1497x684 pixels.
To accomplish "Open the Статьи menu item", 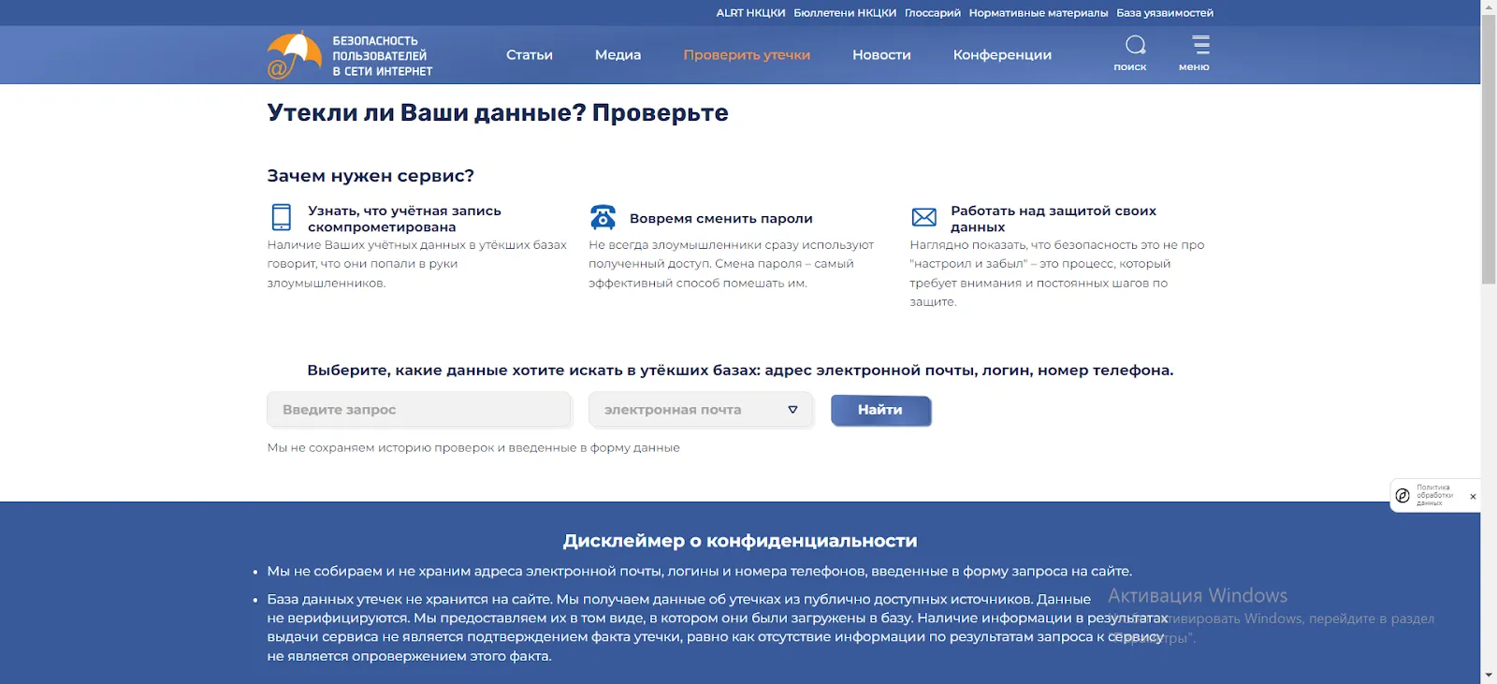I will [x=530, y=55].
